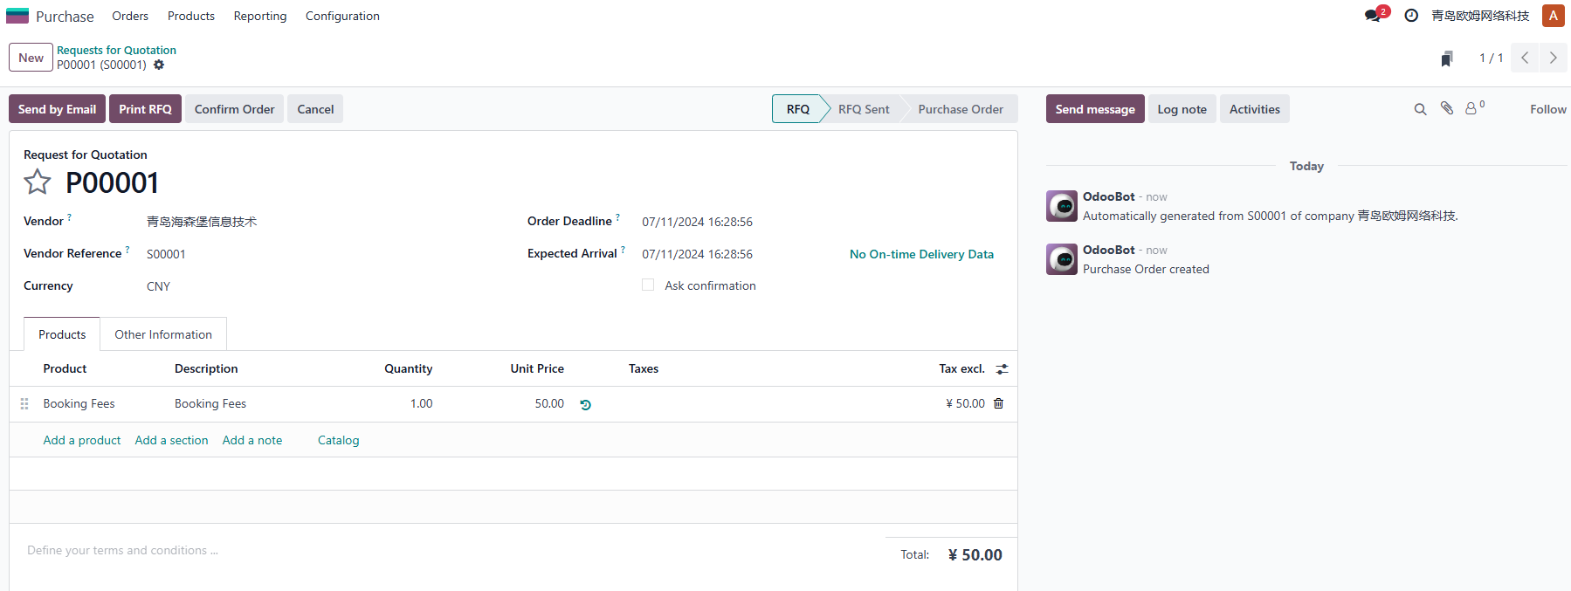This screenshot has width=1571, height=591.
Task: Click the Print RFQ button
Action: point(145,109)
